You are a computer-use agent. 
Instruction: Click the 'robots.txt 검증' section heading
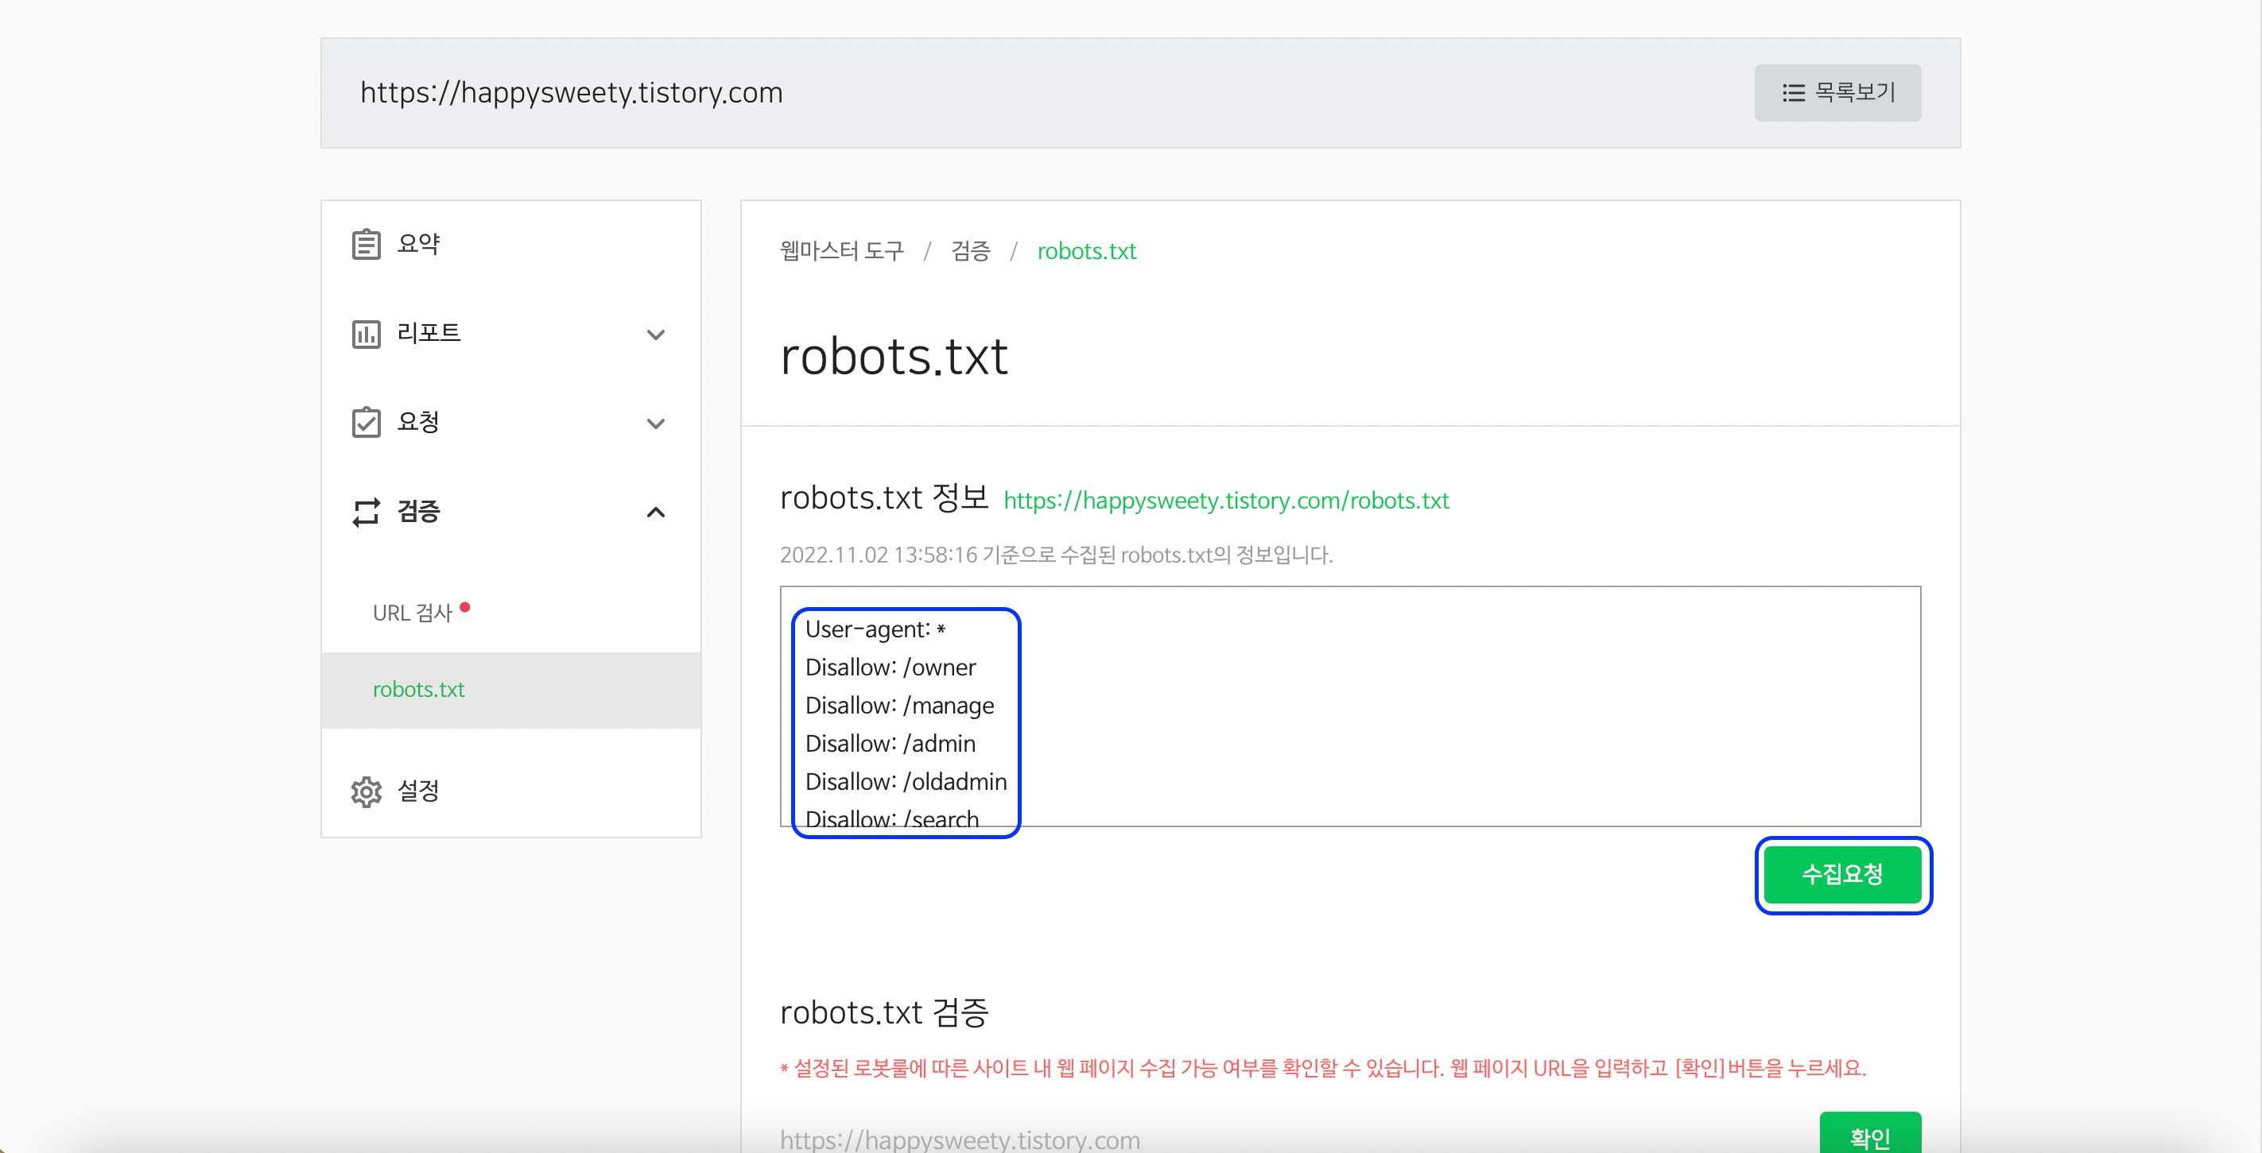tap(884, 1012)
